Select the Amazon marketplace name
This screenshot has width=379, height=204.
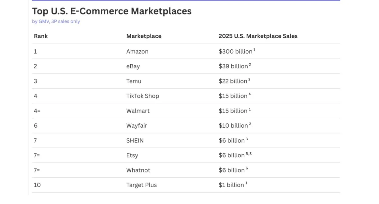(137, 51)
